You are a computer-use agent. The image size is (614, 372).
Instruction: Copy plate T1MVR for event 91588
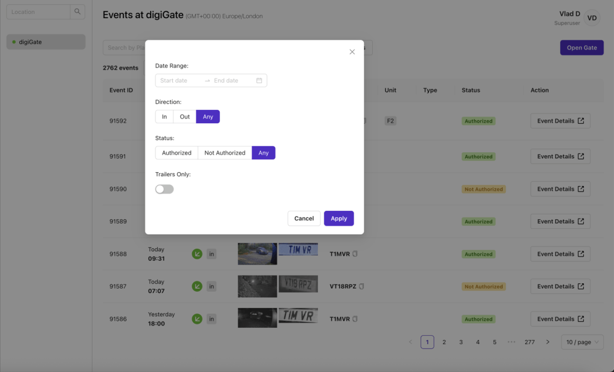[x=355, y=254]
